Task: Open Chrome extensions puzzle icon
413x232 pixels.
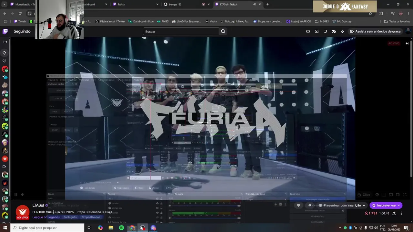Action: pyautogui.click(x=381, y=14)
